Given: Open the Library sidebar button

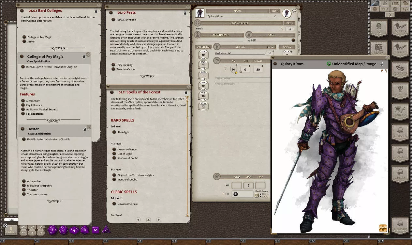Looking at the screenshot, I should (400, 226).
